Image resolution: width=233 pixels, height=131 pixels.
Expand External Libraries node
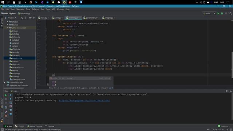[5, 82]
